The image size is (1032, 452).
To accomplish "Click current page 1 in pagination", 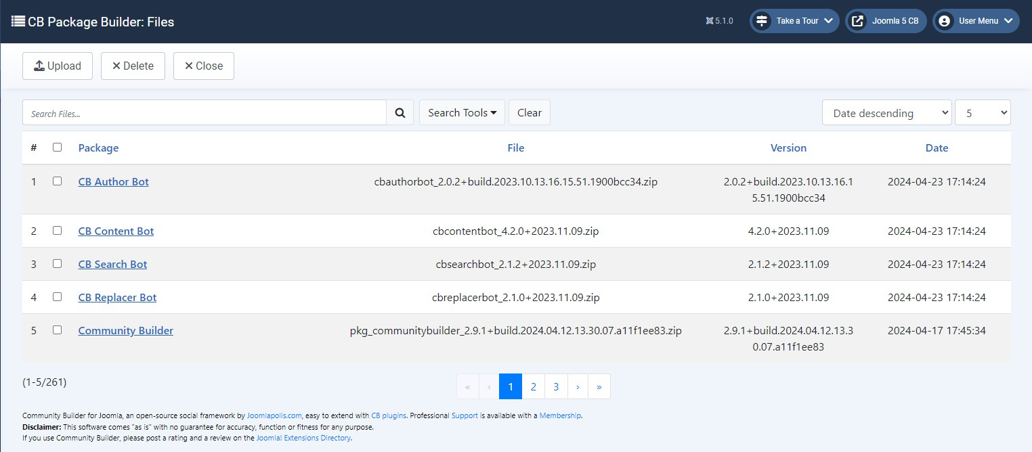I will 511,386.
